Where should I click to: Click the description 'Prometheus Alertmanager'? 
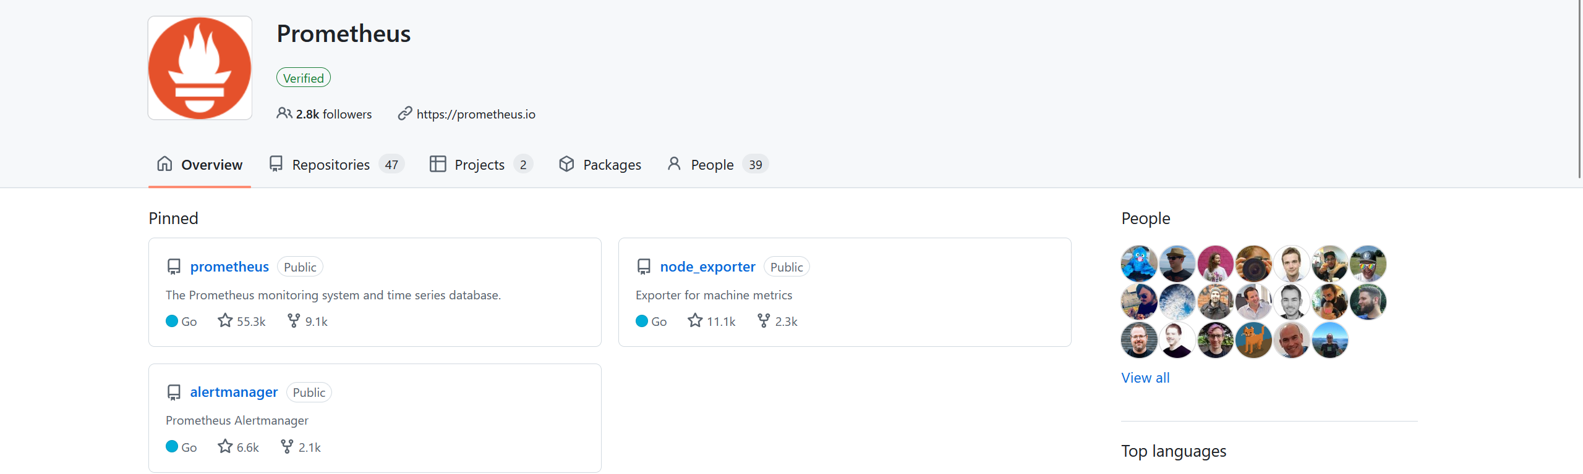click(x=237, y=420)
